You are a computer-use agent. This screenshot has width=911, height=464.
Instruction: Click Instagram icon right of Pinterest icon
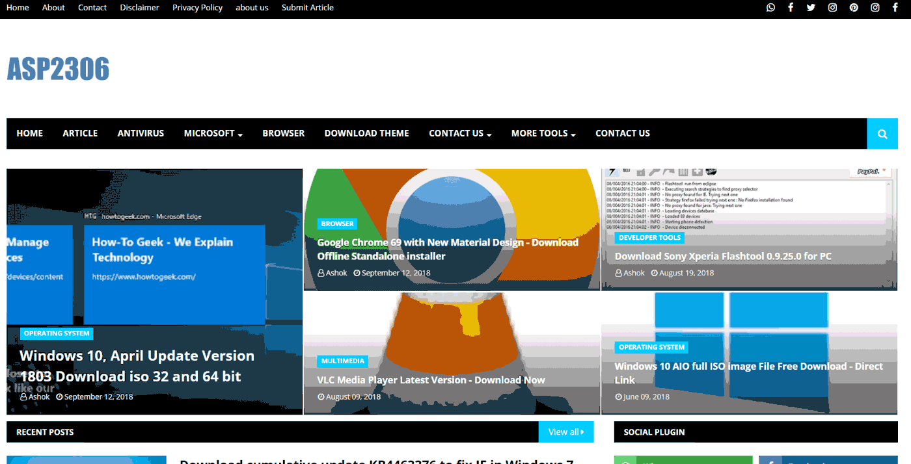click(875, 8)
